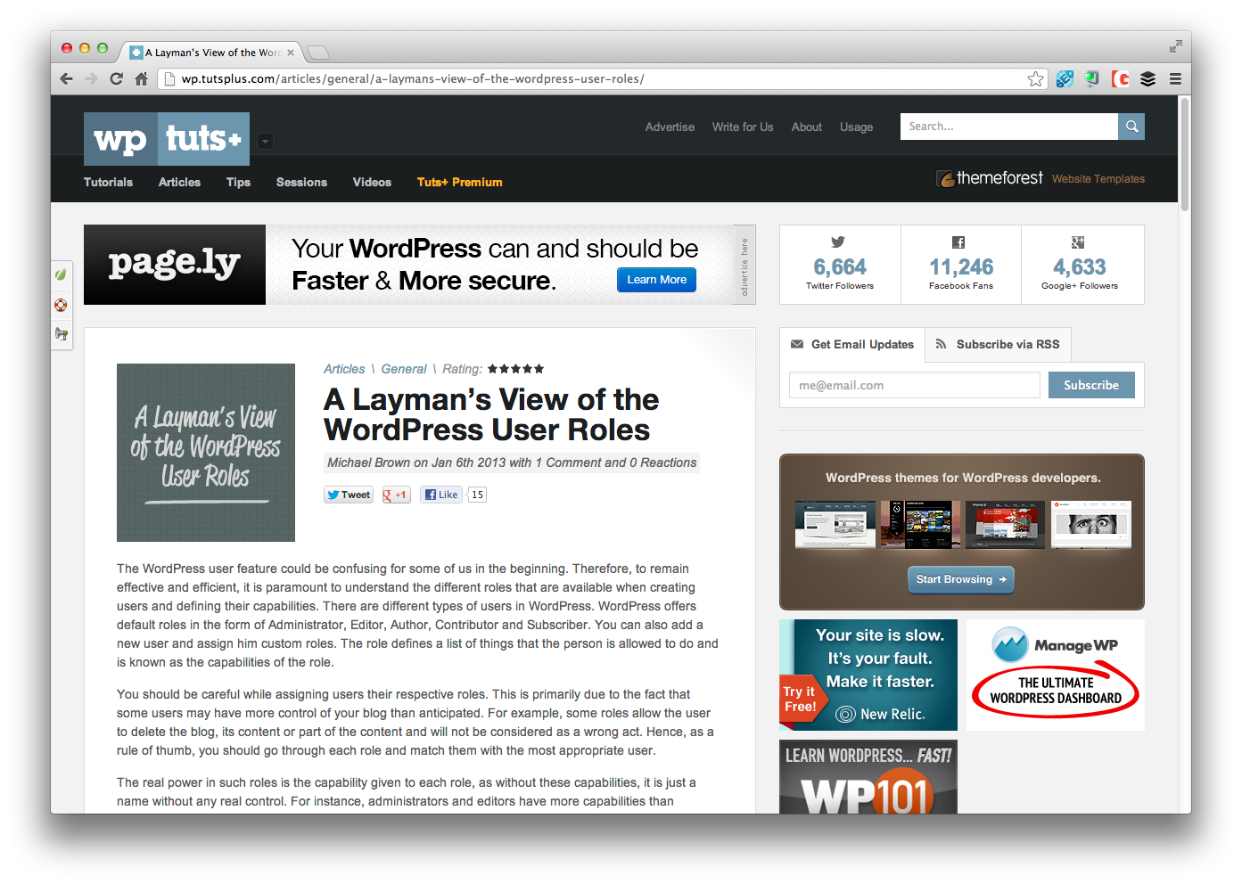Screen dimensions: 1242x884
Task: Click the me@email.com input field
Action: pyautogui.click(x=914, y=386)
